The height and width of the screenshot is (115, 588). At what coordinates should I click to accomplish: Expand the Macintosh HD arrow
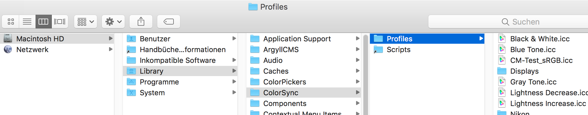click(111, 38)
